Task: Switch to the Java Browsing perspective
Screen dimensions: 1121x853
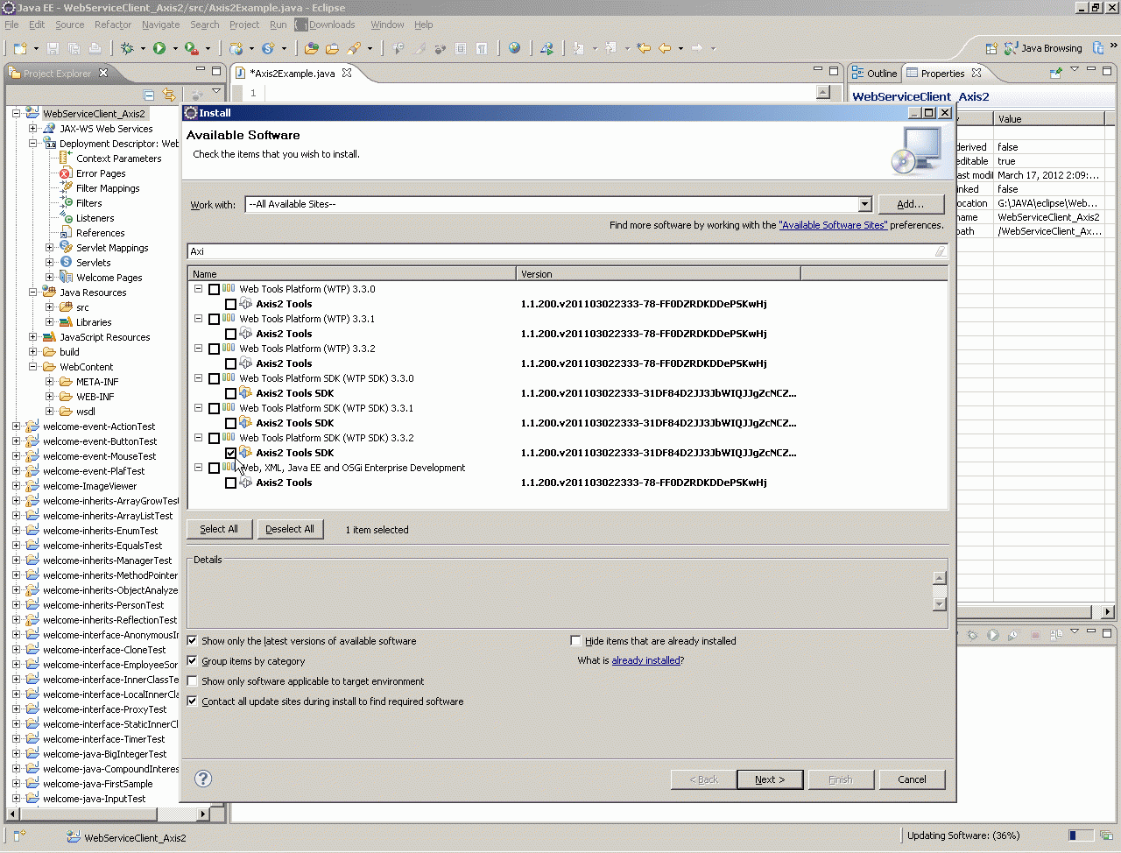Action: (x=1043, y=48)
